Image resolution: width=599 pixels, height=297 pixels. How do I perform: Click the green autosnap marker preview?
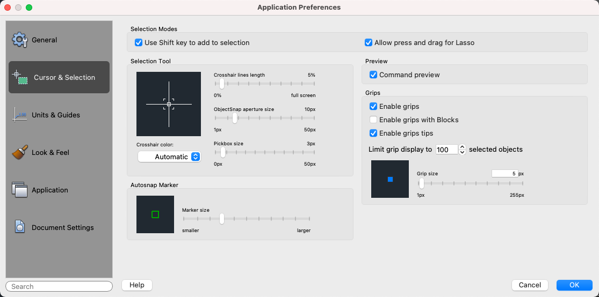pyautogui.click(x=155, y=214)
